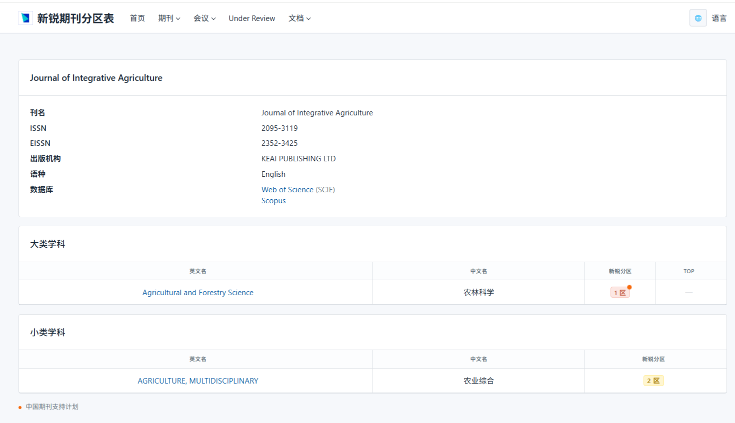Image resolution: width=735 pixels, height=423 pixels.
Task: Click the 新锐期刊分区表 site title
Action: (75, 18)
